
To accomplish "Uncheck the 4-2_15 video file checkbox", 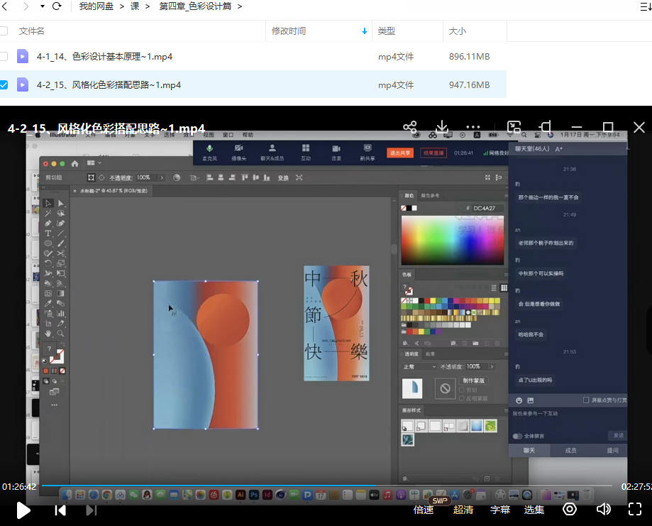I will pos(4,84).
